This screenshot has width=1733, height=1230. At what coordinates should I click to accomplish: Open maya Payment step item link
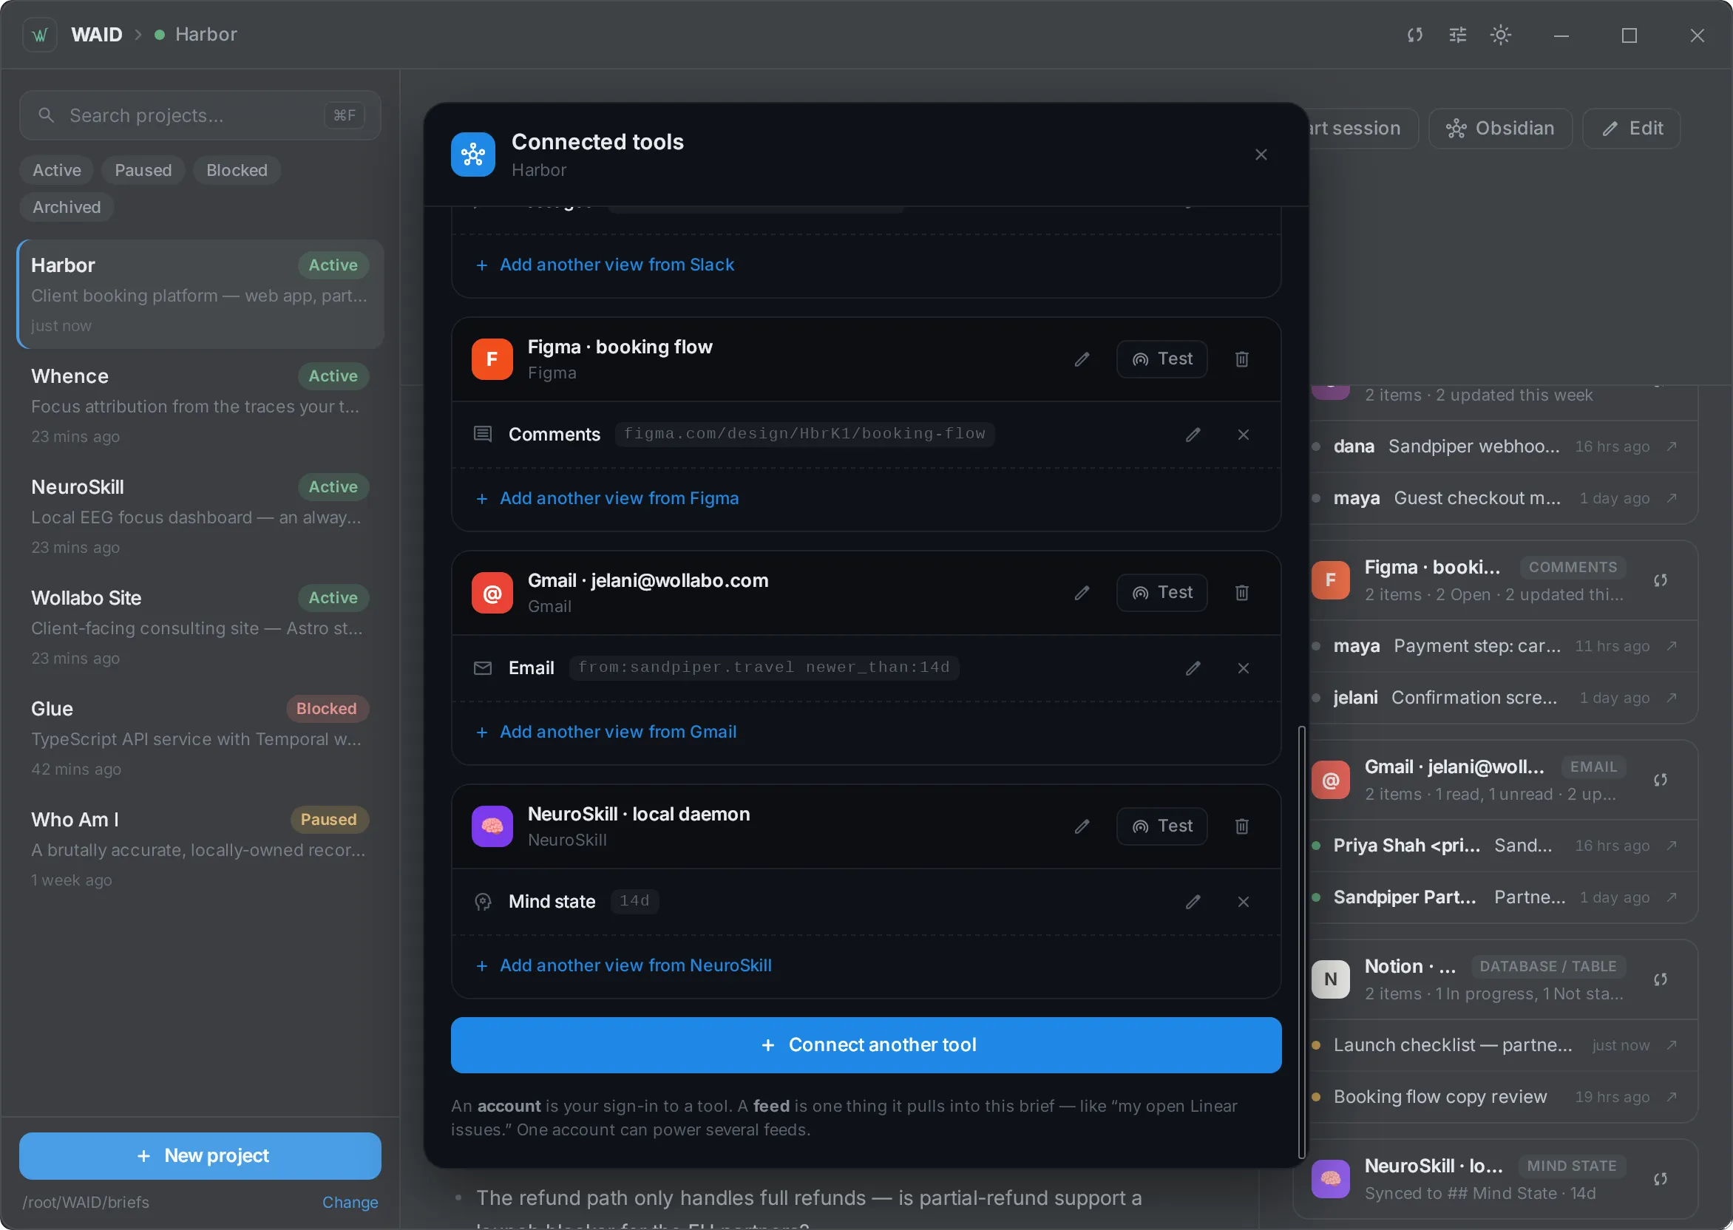pyautogui.click(x=1672, y=646)
